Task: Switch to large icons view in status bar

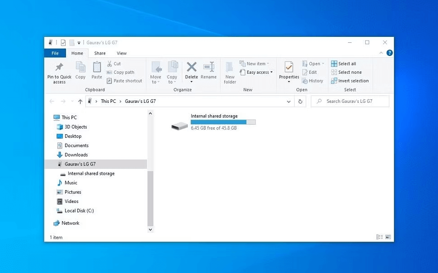Action: pos(388,237)
